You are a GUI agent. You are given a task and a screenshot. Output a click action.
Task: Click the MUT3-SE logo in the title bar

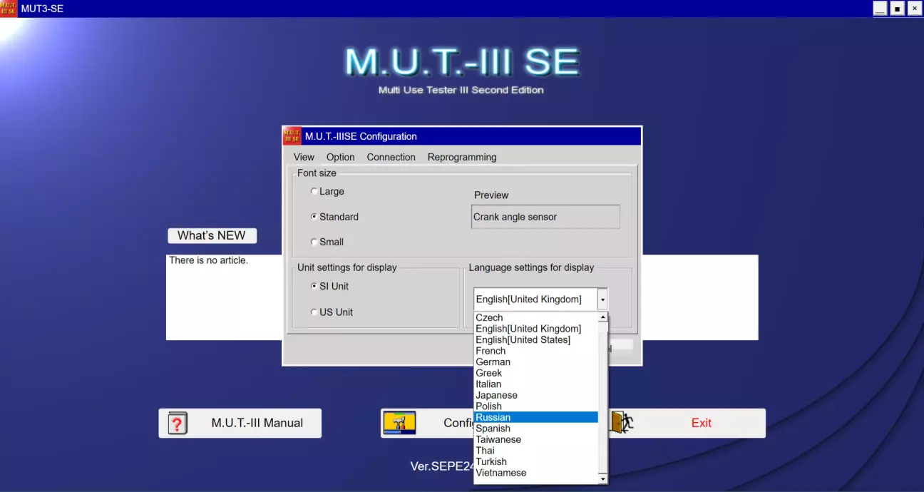(9, 9)
